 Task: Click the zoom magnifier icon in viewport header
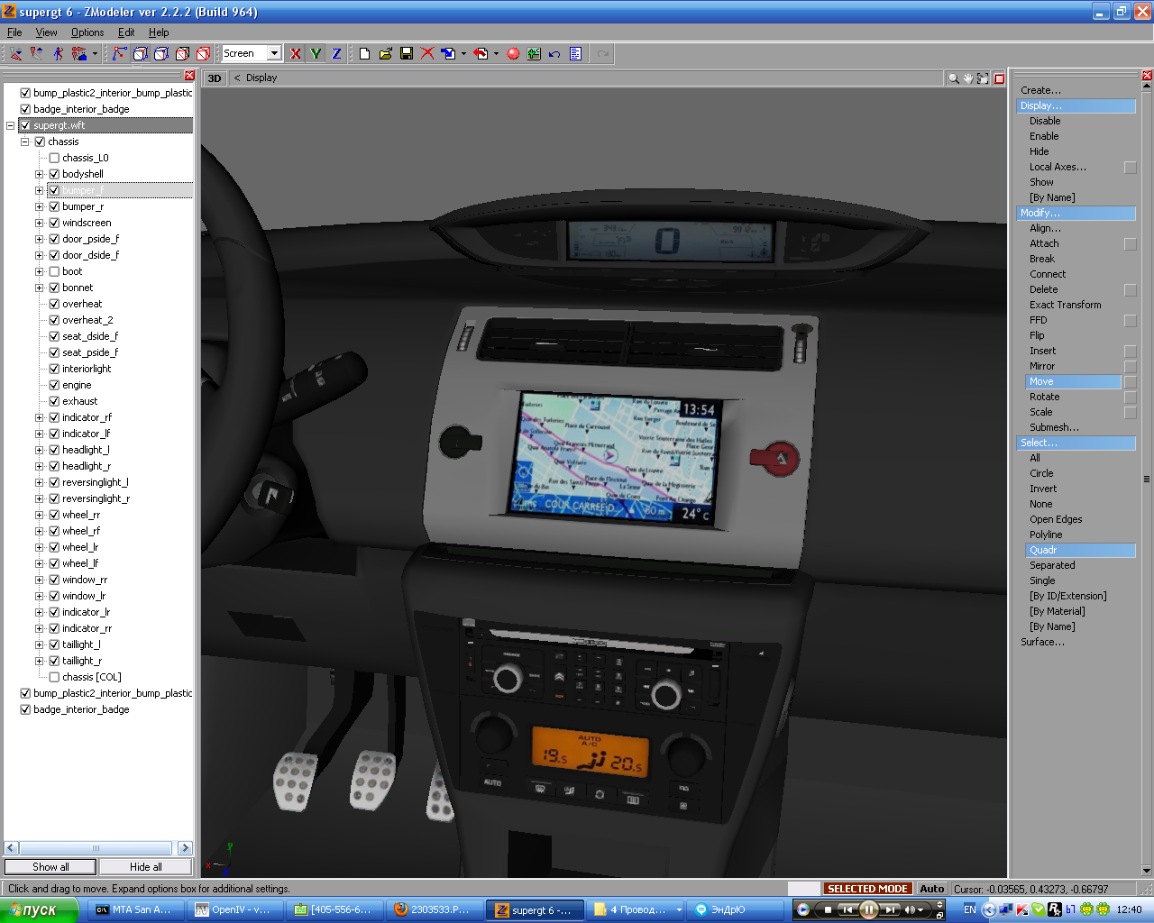pyautogui.click(x=953, y=78)
